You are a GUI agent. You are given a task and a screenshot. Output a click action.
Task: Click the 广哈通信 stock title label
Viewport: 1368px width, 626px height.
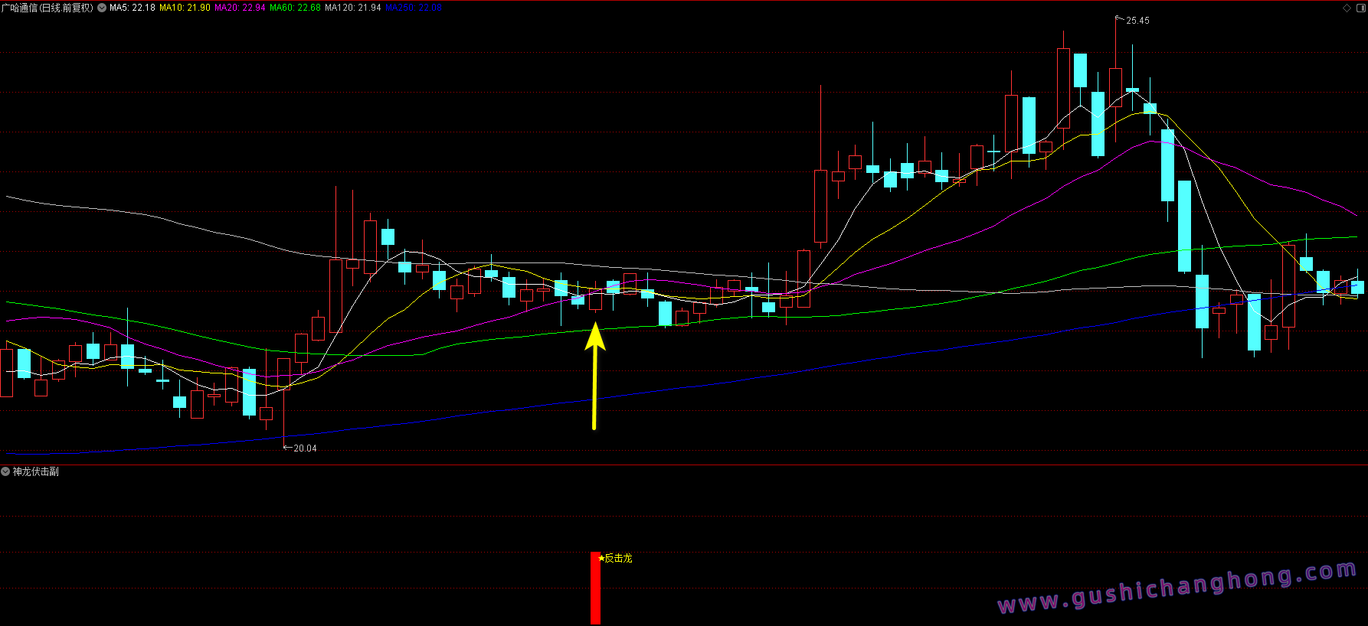47,8
